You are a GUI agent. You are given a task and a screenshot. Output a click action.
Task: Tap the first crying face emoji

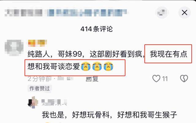pyautogui.click(x=86, y=66)
